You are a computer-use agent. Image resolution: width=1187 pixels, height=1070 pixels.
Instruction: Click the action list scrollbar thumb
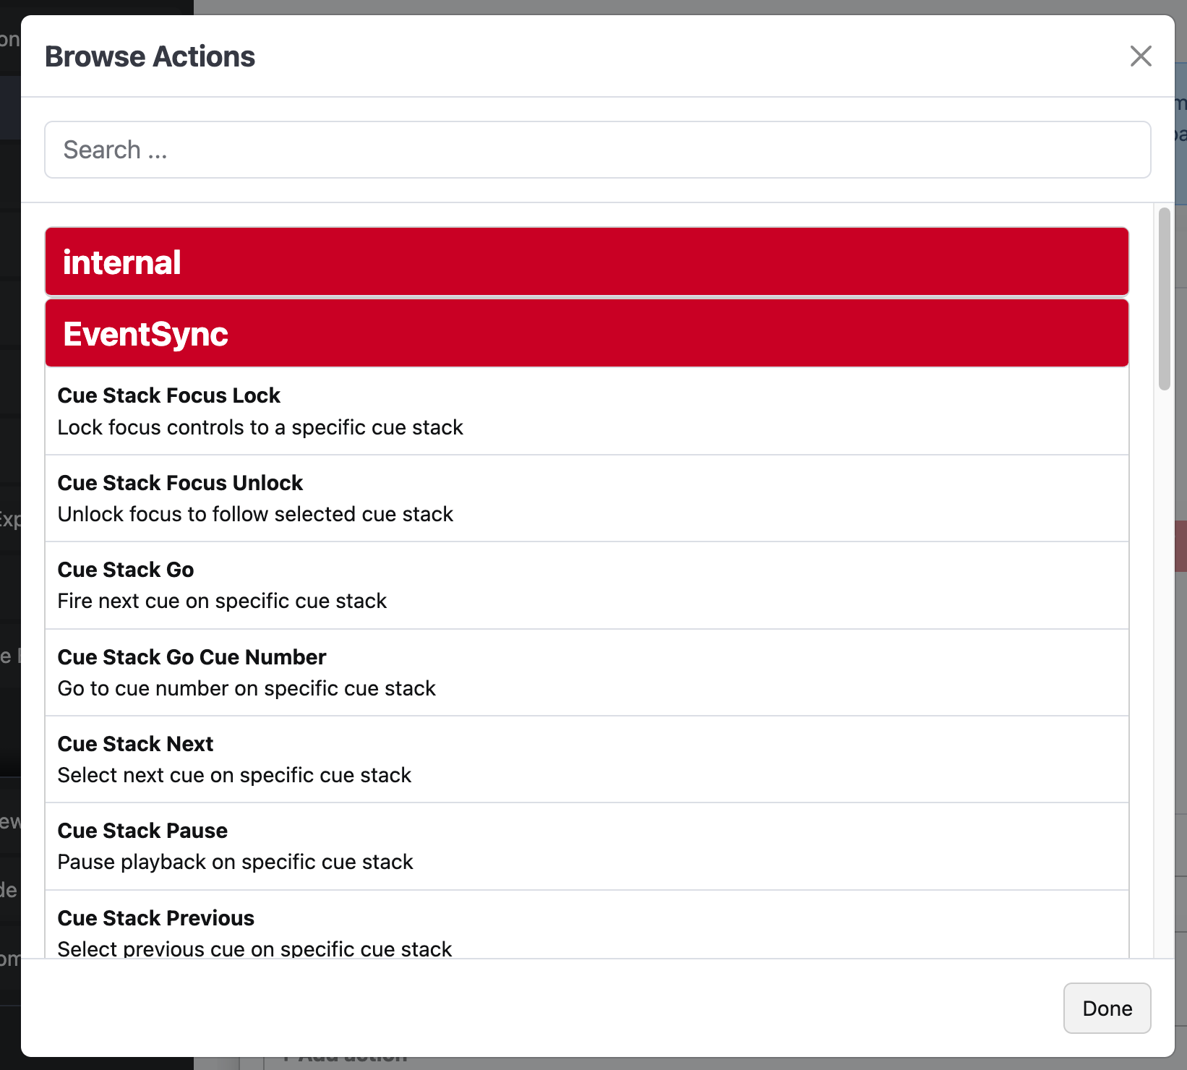[1164, 299]
